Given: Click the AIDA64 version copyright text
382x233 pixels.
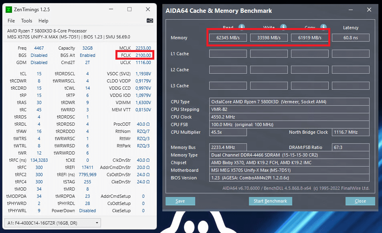Looking at the screenshot, I should pyautogui.click(x=296, y=188).
